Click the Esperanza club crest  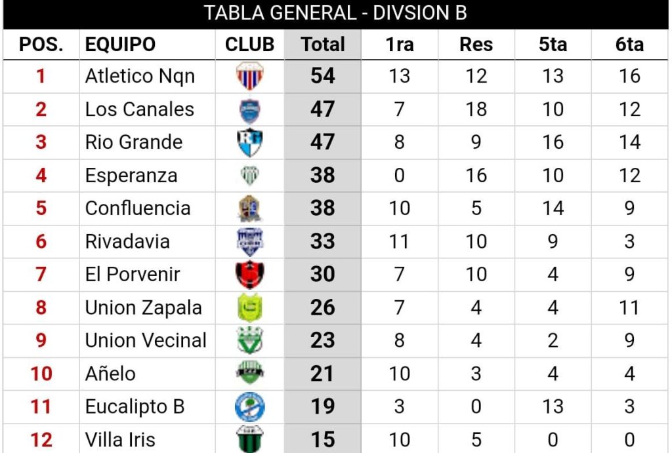(x=249, y=176)
